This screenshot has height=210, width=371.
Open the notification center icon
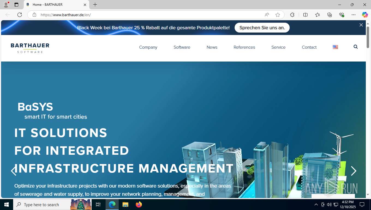(362, 205)
